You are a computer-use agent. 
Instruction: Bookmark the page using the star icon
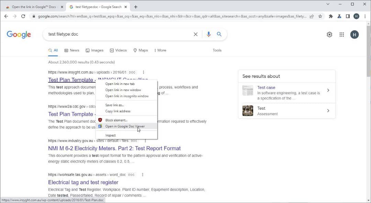pos(320,16)
